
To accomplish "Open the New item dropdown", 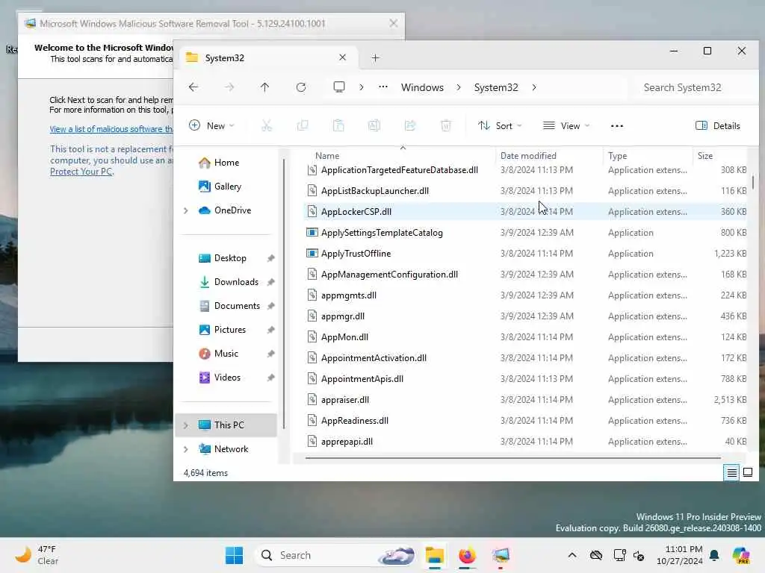I will coord(211,125).
